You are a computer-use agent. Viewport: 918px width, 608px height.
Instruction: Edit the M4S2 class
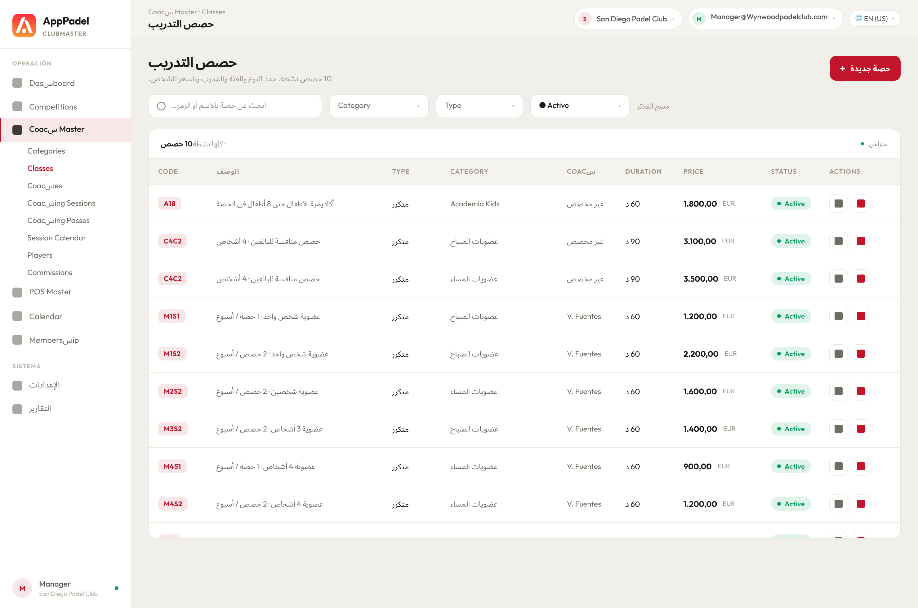tap(839, 504)
